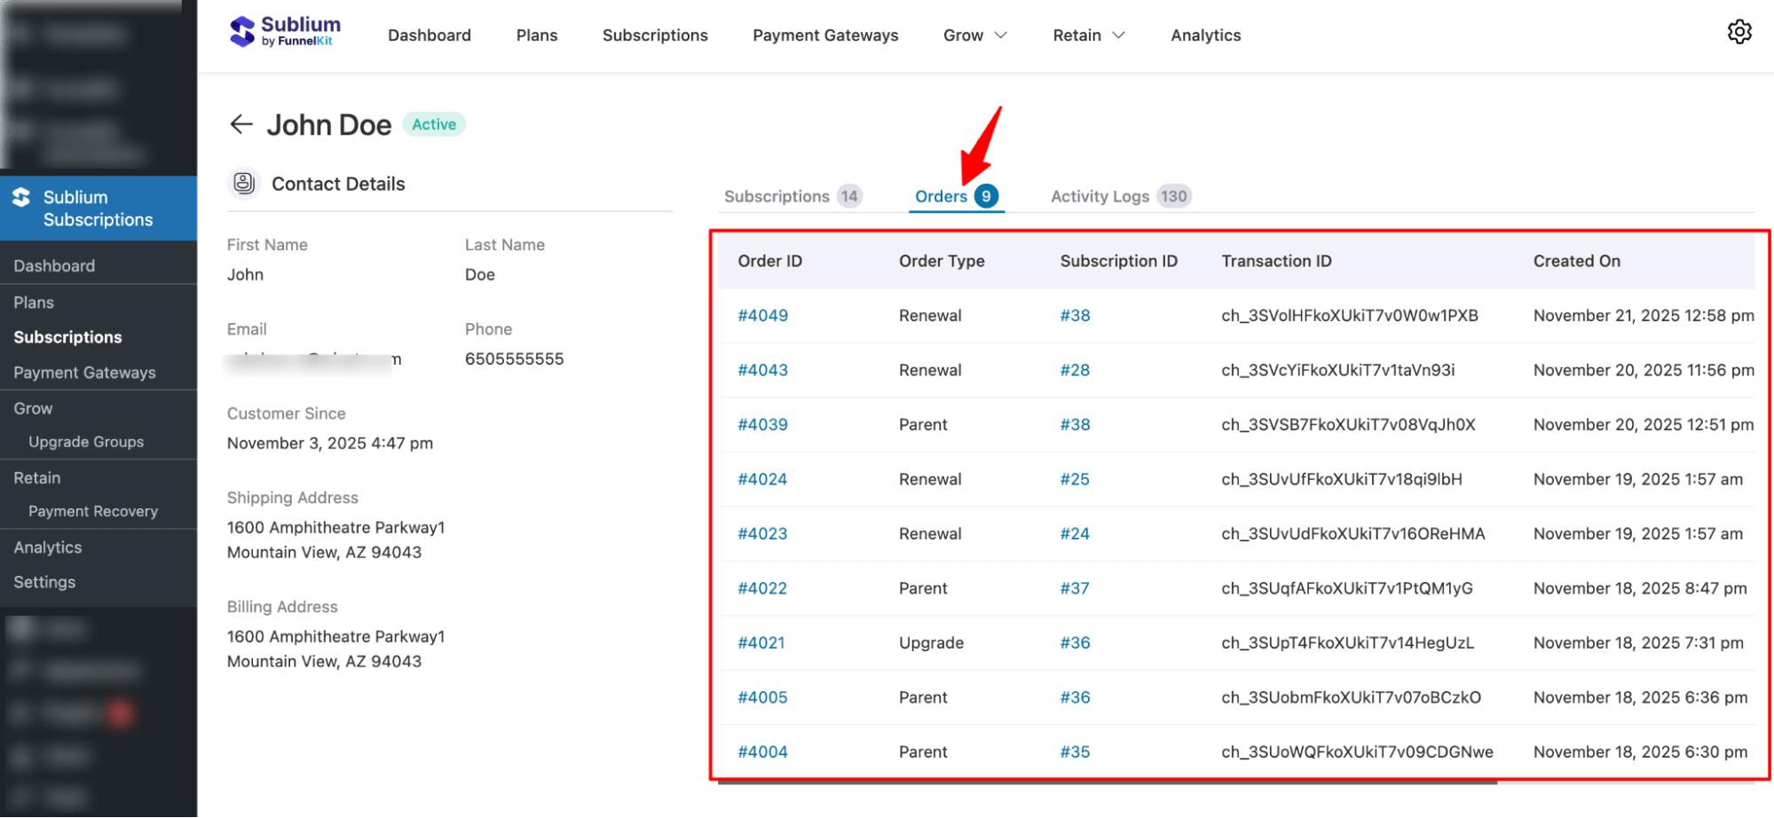Expand the Grow dropdown in top navigation
1774x818 pixels.
coord(974,35)
